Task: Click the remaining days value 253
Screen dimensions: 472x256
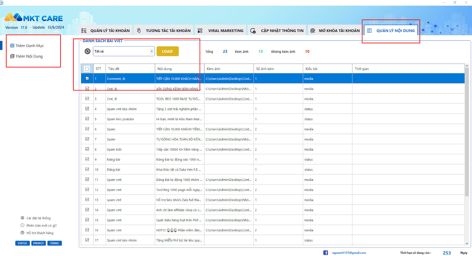Action: click(x=447, y=253)
